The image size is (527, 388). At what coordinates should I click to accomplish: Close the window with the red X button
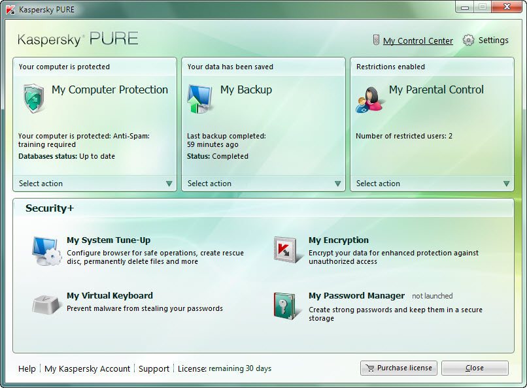pyautogui.click(x=507, y=7)
